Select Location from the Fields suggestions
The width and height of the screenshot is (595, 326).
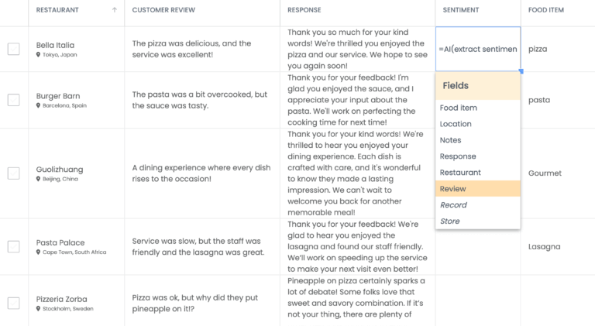478,124
